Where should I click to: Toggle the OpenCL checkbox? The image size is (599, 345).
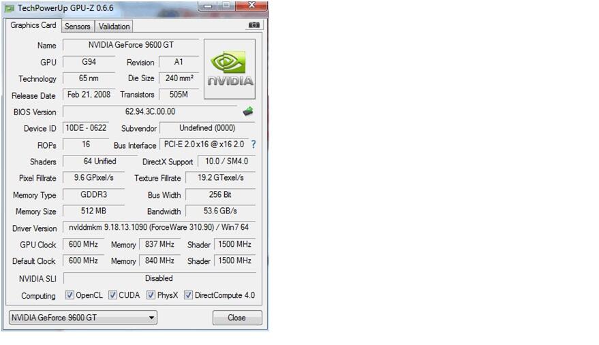pos(70,295)
